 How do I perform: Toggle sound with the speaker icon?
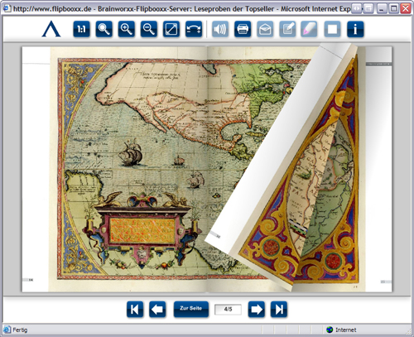coord(220,29)
